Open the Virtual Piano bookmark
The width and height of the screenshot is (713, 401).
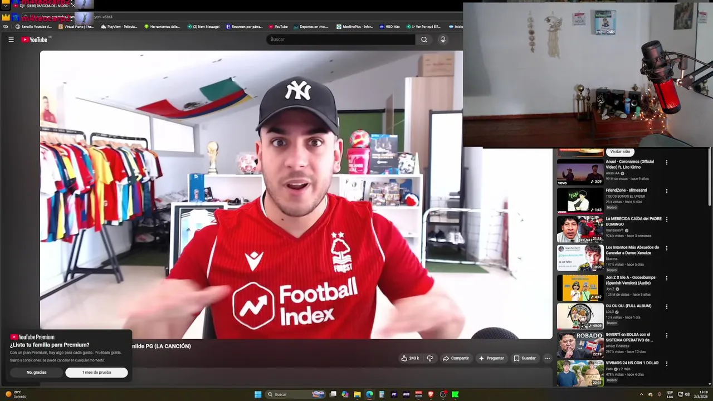76,27
